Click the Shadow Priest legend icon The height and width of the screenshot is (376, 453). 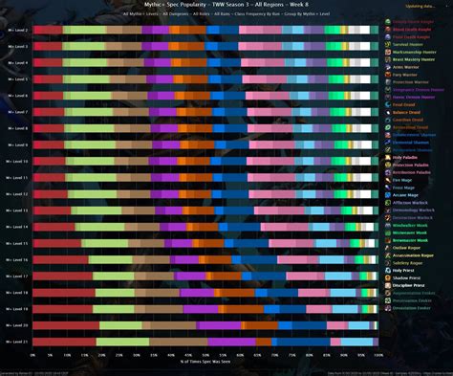pyautogui.click(x=388, y=278)
